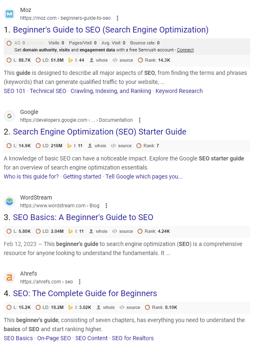The width and height of the screenshot is (258, 348).
Task: Click the whois text under the WordStream result
Action: (101, 231)
